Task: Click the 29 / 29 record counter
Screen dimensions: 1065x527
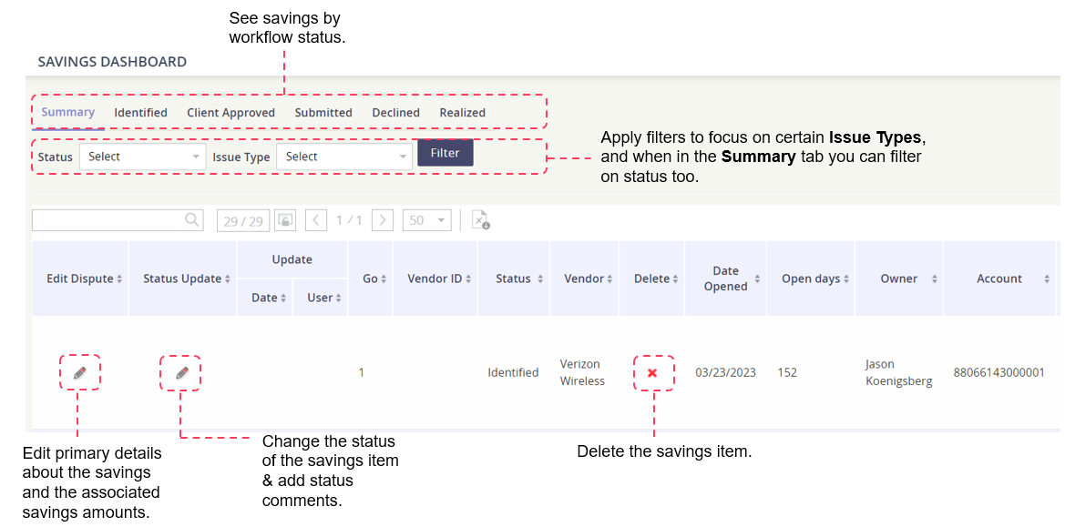Action: [243, 220]
